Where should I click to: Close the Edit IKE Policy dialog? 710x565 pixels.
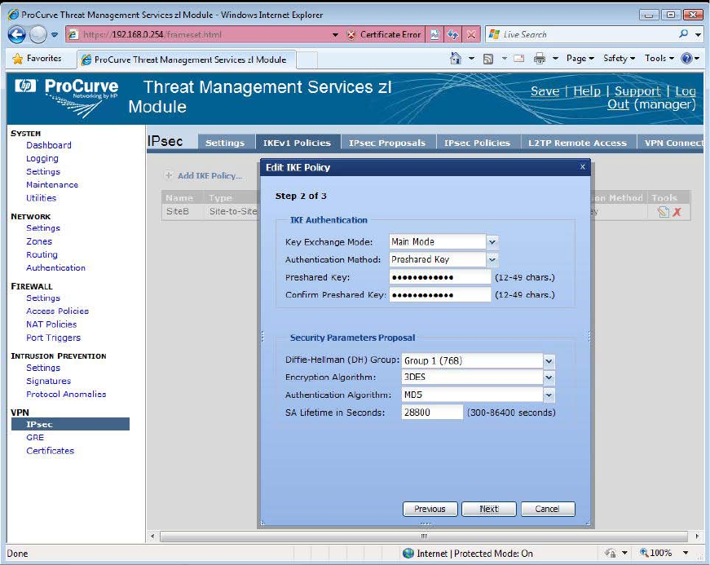(583, 167)
